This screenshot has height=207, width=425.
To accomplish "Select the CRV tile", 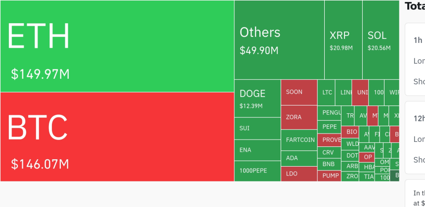I will [x=329, y=152].
